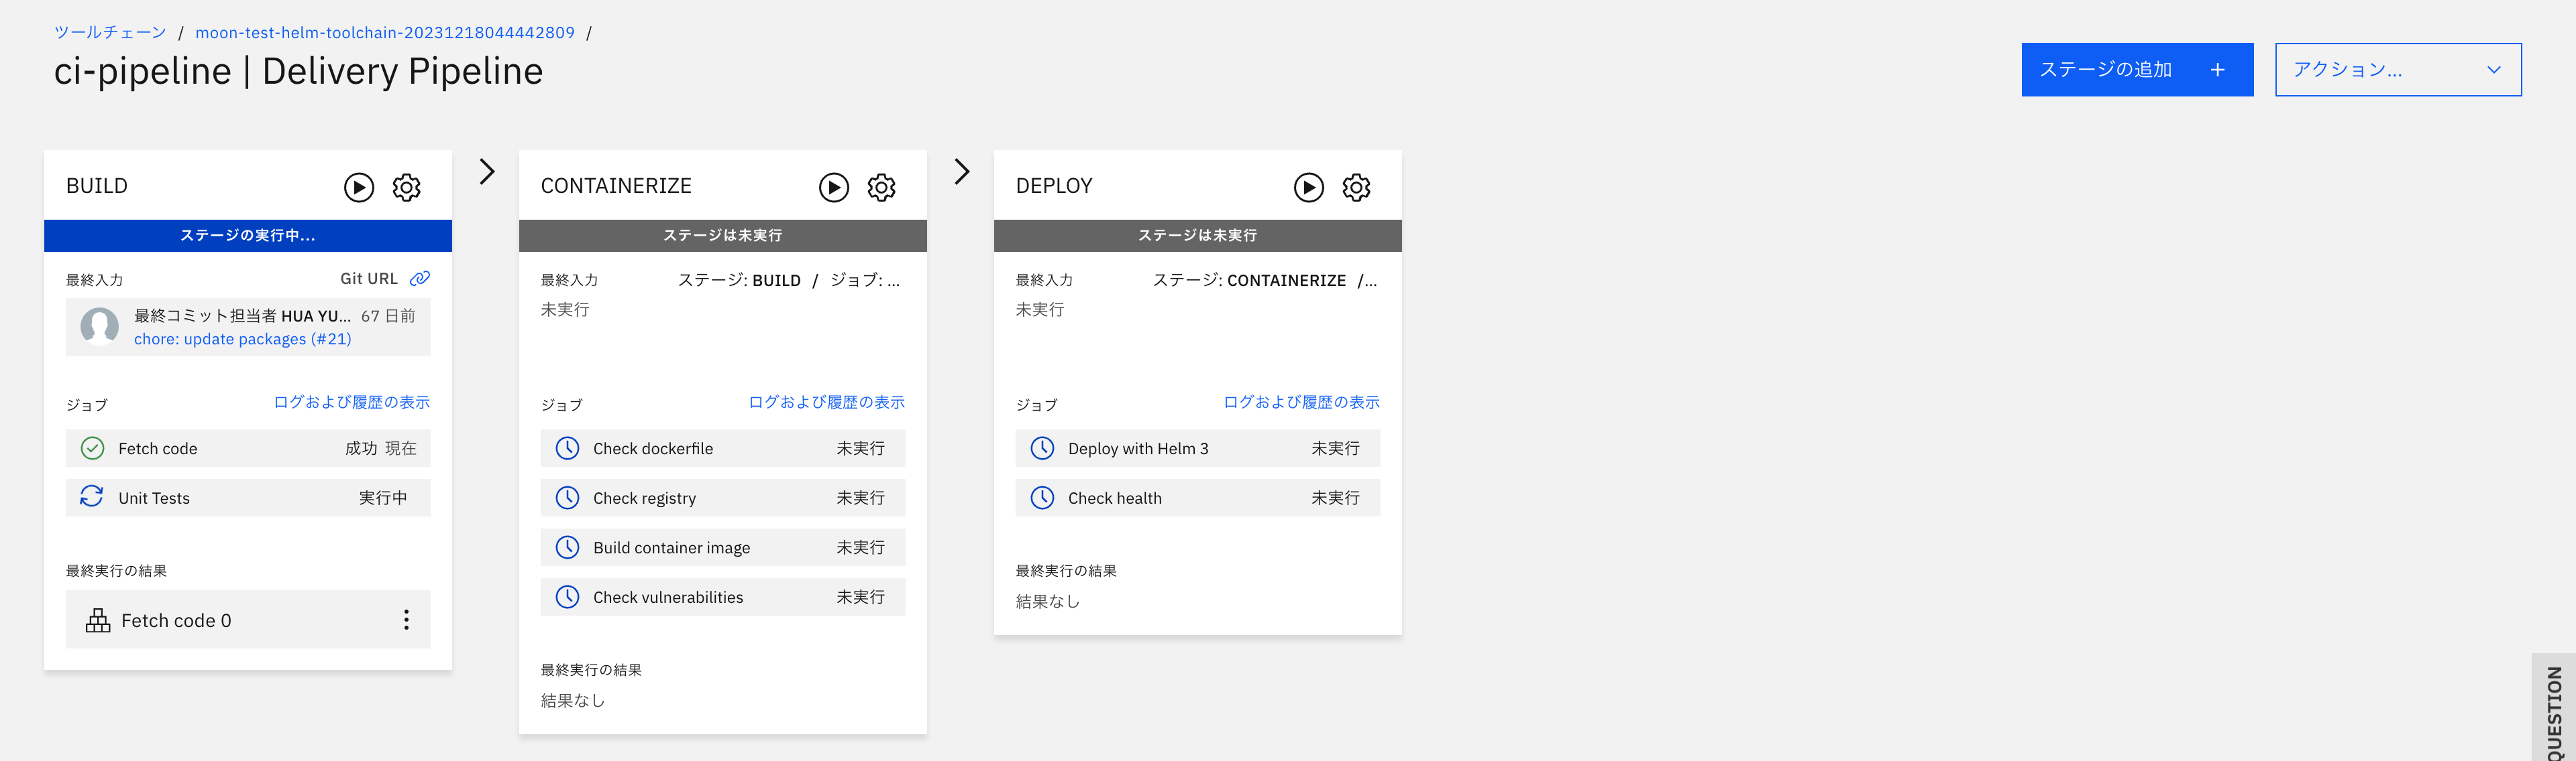Click the ステージの実行中 progress banner
This screenshot has width=2576, height=761.
pyautogui.click(x=247, y=236)
